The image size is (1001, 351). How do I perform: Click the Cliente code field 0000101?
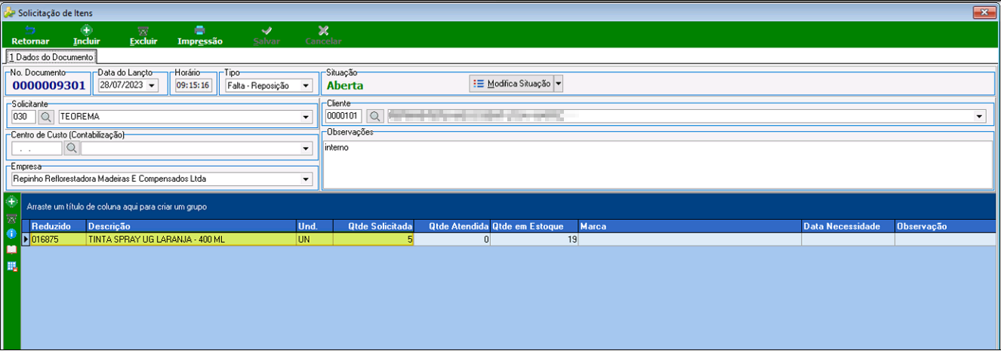[x=343, y=117]
